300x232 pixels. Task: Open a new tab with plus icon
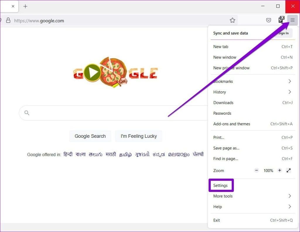click(x=25, y=6)
